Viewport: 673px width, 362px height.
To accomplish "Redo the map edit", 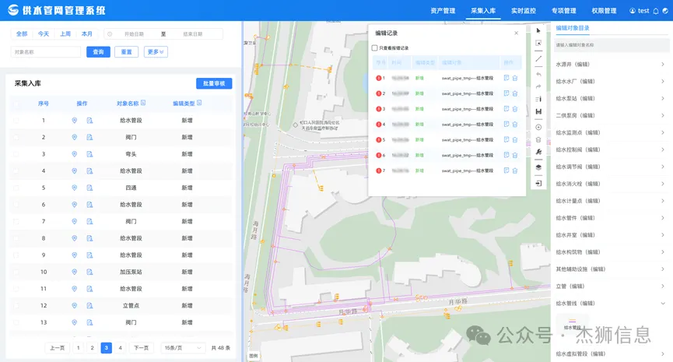I will [538, 86].
